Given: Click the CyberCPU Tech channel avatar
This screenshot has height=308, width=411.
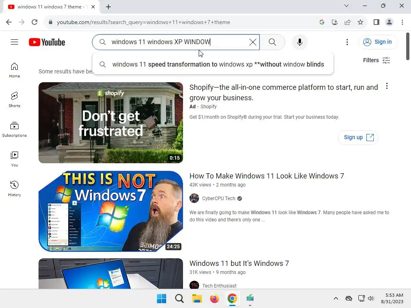Looking at the screenshot, I should click(194, 198).
